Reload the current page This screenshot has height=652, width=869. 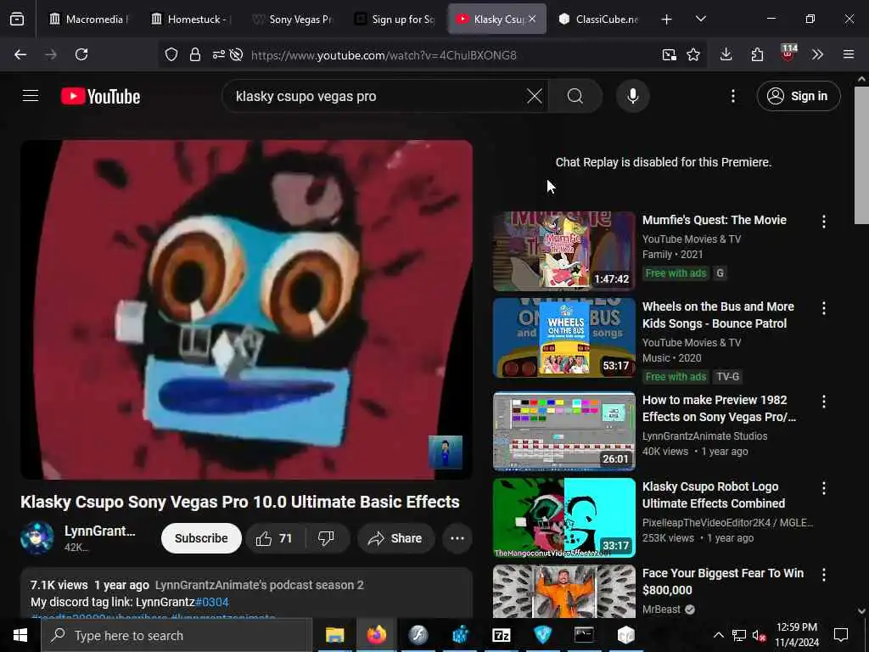point(81,54)
